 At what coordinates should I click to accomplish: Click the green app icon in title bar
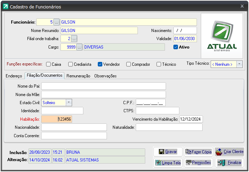tap(6, 7)
